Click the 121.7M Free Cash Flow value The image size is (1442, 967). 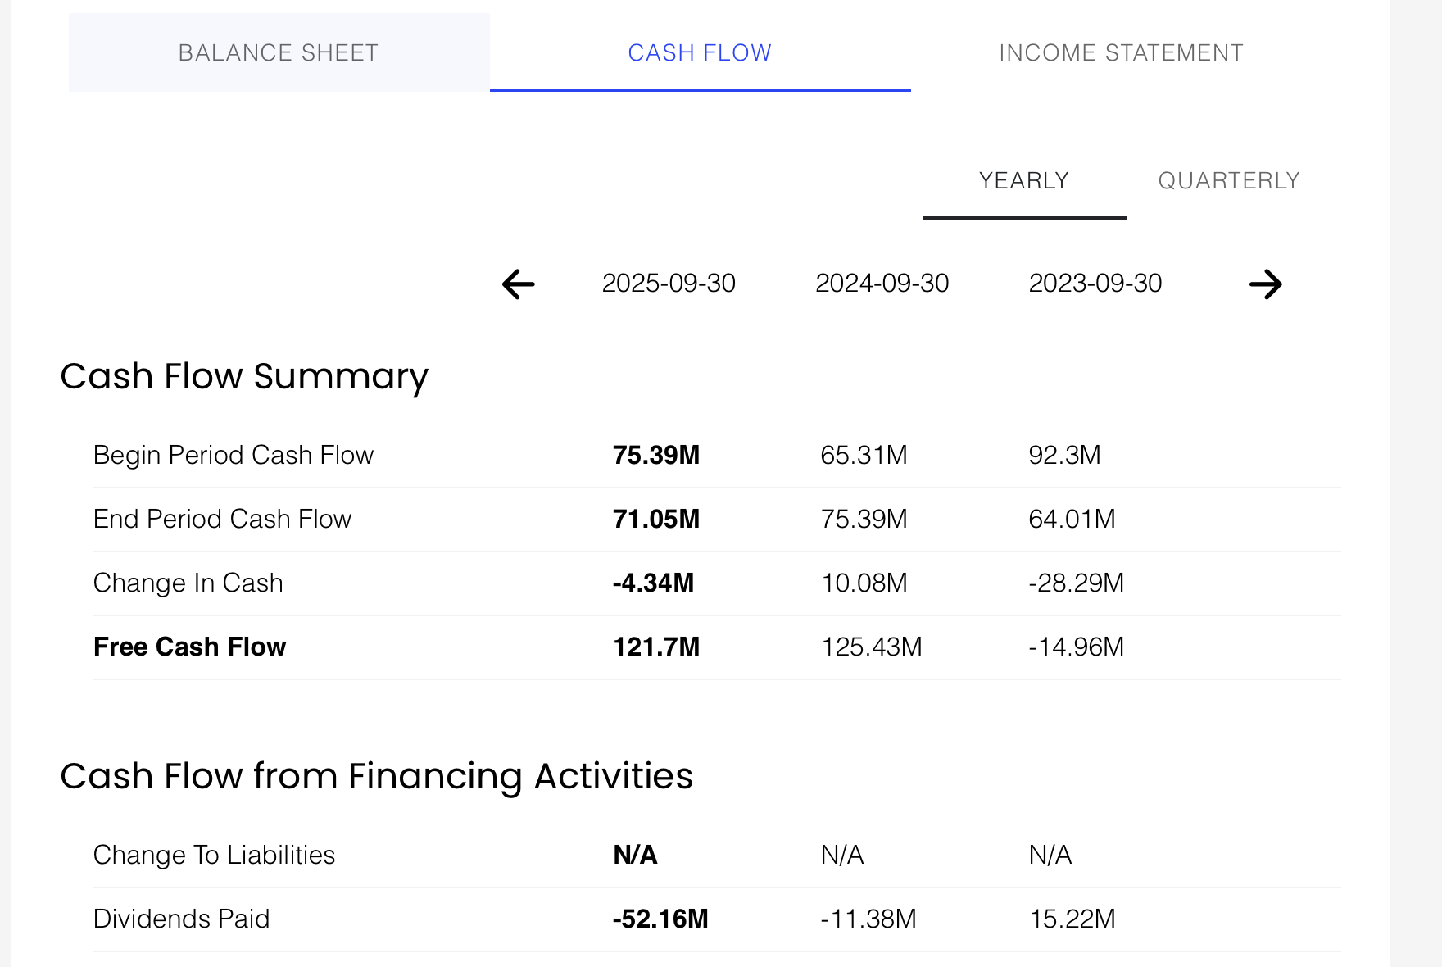(657, 647)
